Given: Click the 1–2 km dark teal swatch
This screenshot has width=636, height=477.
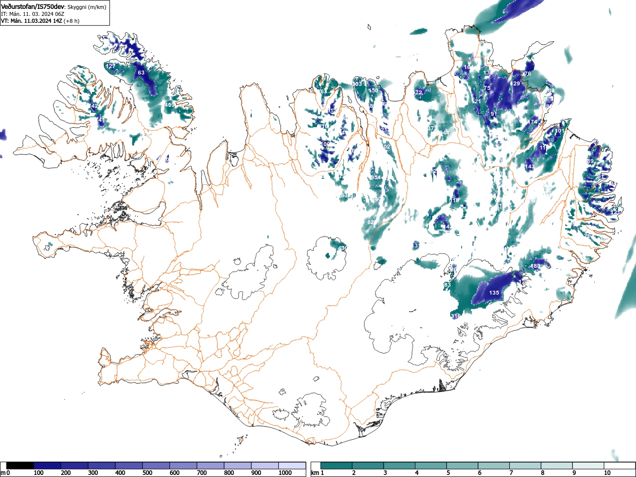Looking at the screenshot, I should (337, 466).
